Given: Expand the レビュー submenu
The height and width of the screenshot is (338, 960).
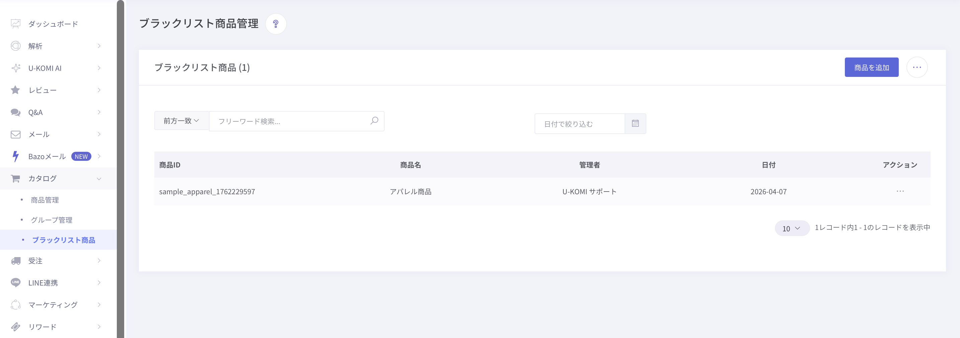Looking at the screenshot, I should tap(99, 90).
